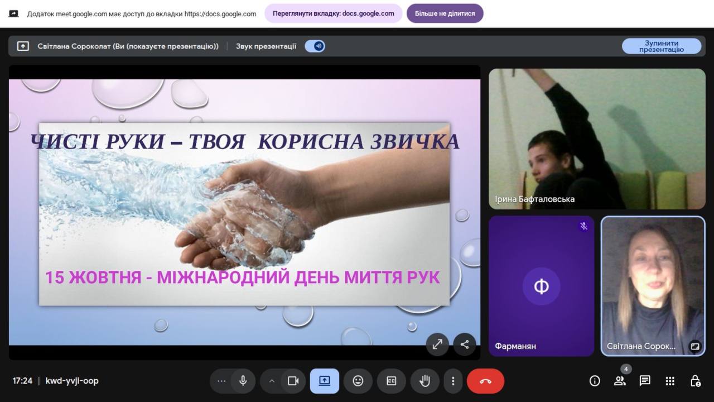Open audio settings three-dots menu

pos(221,381)
